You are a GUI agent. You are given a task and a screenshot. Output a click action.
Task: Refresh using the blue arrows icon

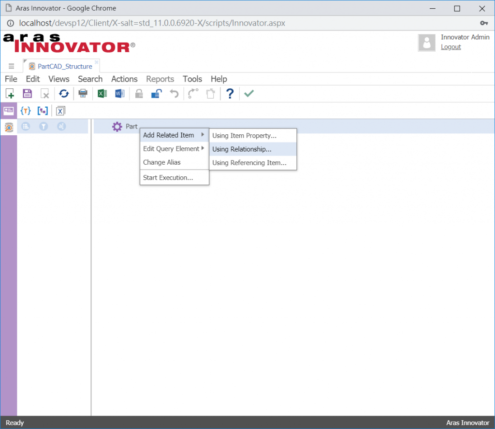pos(64,94)
